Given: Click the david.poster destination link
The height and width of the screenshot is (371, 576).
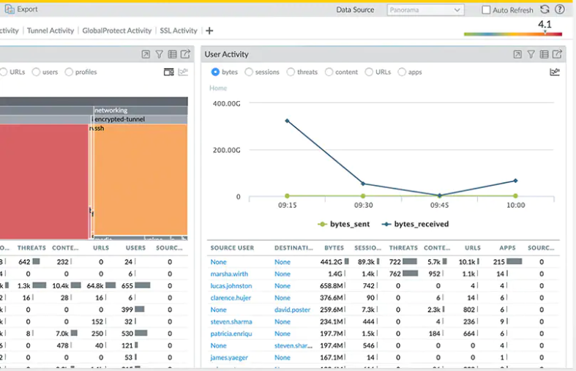Looking at the screenshot, I should (x=292, y=310).
